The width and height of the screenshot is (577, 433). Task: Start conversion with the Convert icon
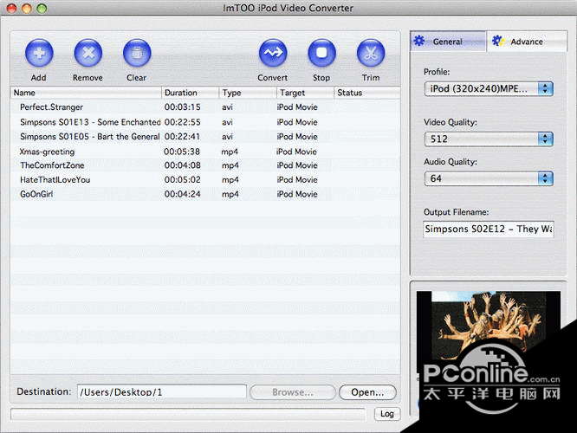point(273,53)
